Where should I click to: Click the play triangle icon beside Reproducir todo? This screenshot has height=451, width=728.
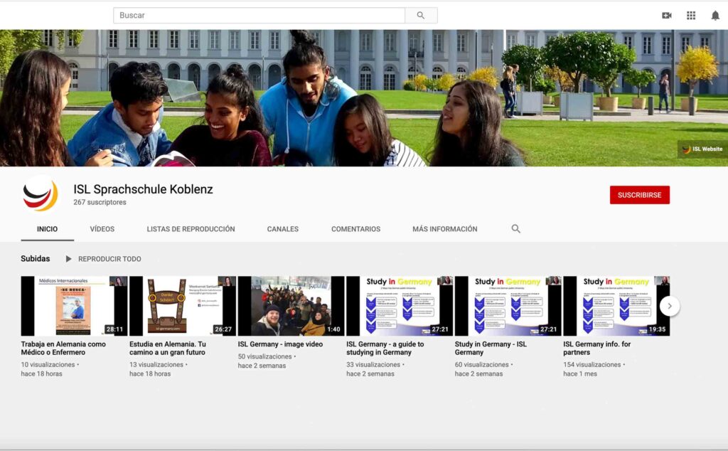pos(69,259)
